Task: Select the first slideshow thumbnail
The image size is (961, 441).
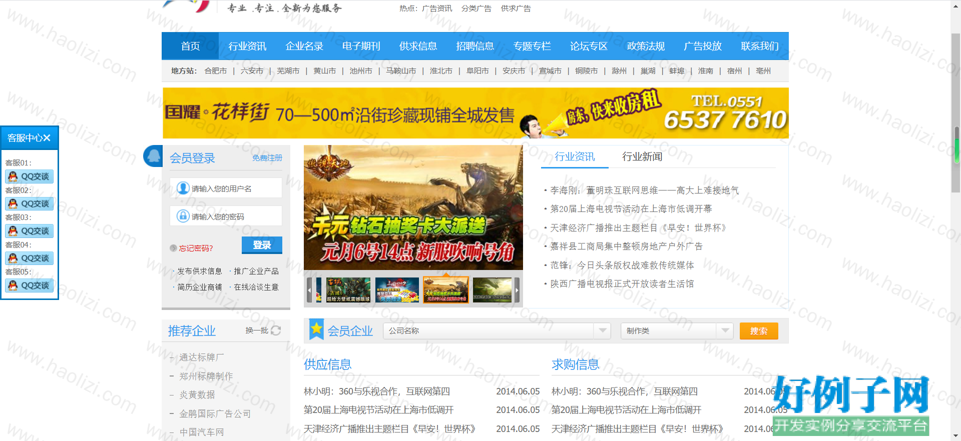Action: pos(348,290)
